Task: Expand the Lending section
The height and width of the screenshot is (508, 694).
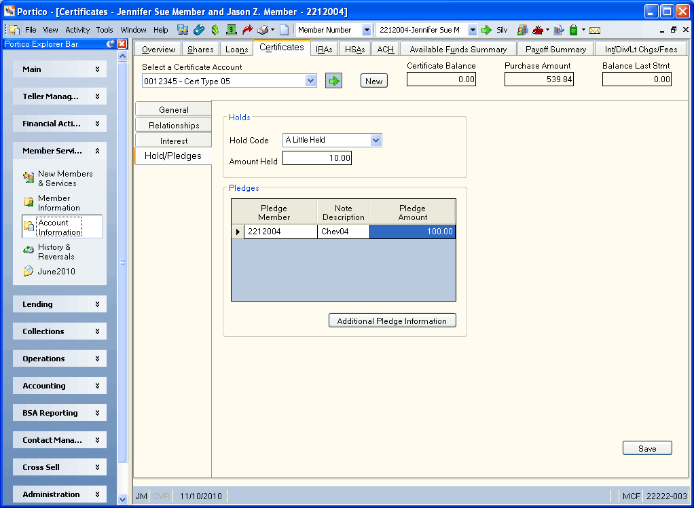Action: click(60, 304)
